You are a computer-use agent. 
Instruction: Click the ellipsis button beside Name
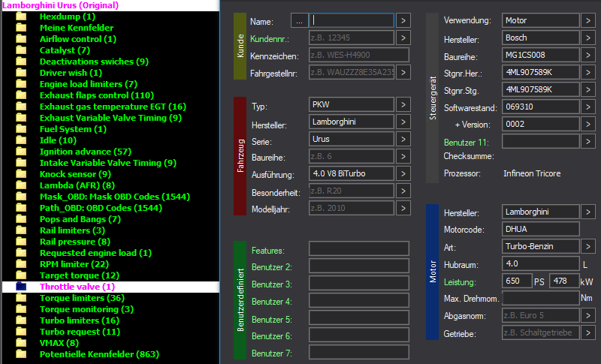[298, 20]
